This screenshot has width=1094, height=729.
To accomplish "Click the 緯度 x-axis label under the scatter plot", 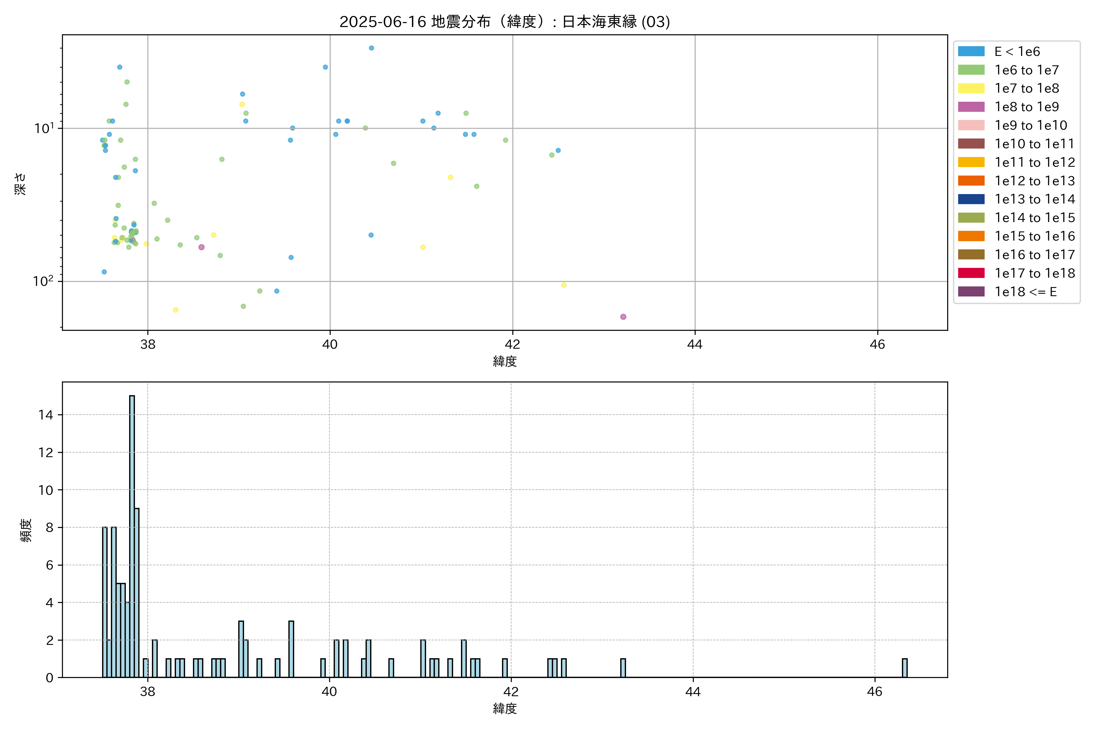I will pos(505,361).
